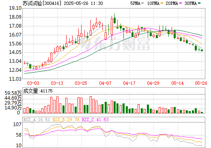Click the magenta 20PMA color marker

tap(181, 3)
